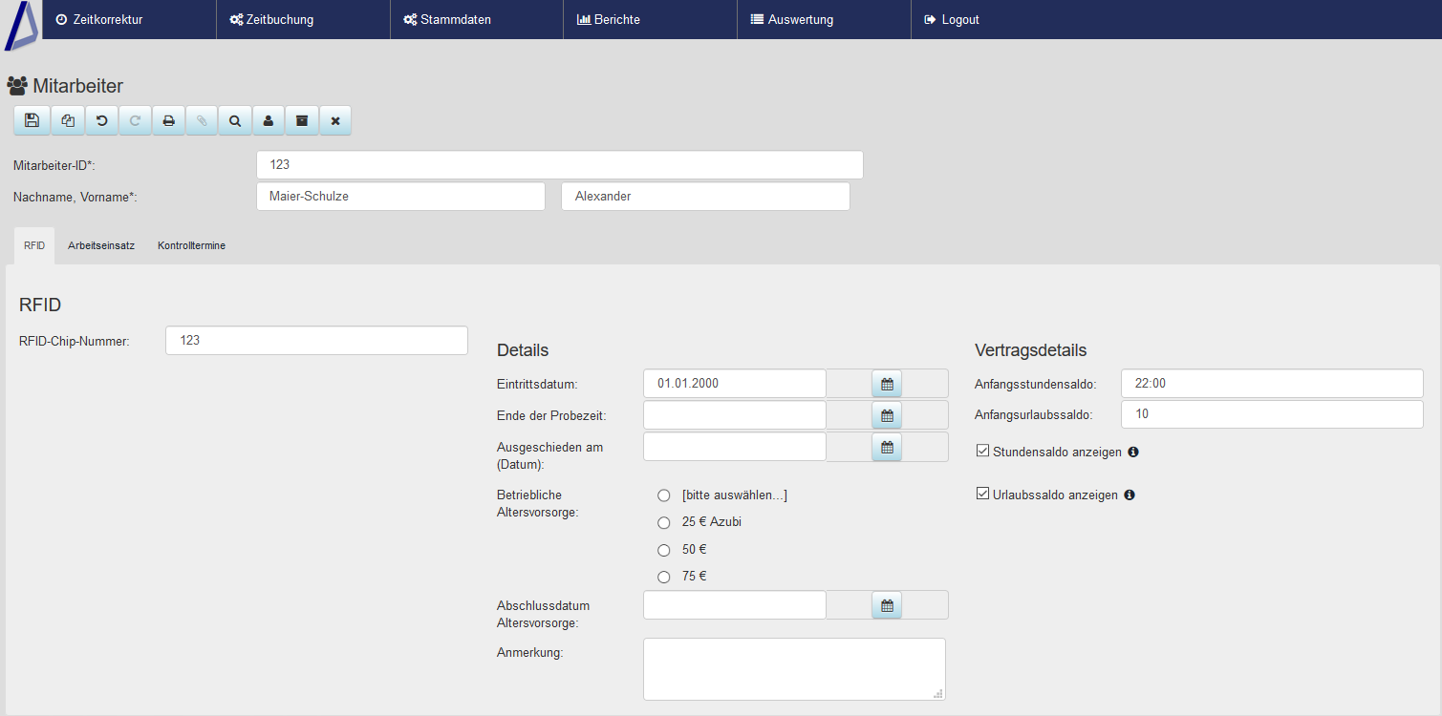
Task: Click the Vertragsdetails section heading
Action: click(x=1031, y=350)
